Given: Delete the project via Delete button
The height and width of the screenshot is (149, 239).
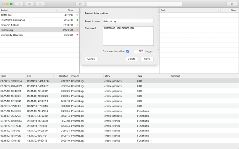Looking at the screenshot, I should pos(132,59).
